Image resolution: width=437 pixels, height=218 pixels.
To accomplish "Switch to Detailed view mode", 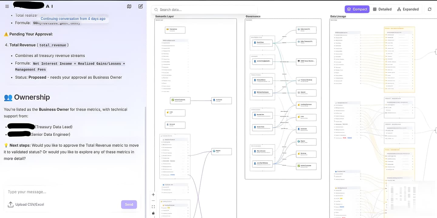I will pyautogui.click(x=382, y=9).
